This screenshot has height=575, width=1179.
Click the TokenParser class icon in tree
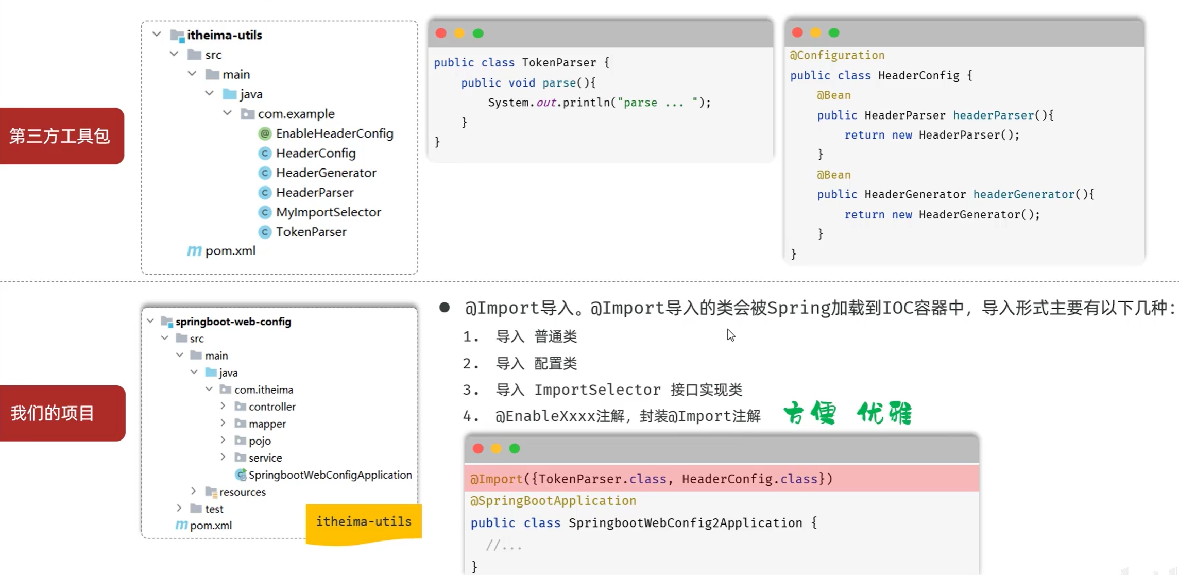(x=265, y=232)
